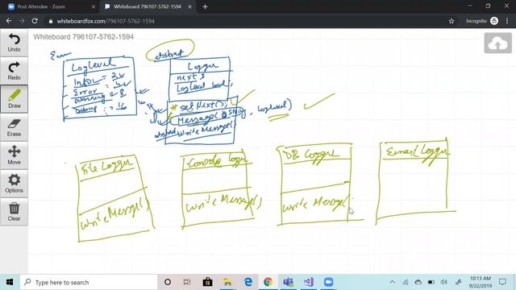The image size is (516, 290).
Task: Click the network tray icon
Action: (406, 282)
